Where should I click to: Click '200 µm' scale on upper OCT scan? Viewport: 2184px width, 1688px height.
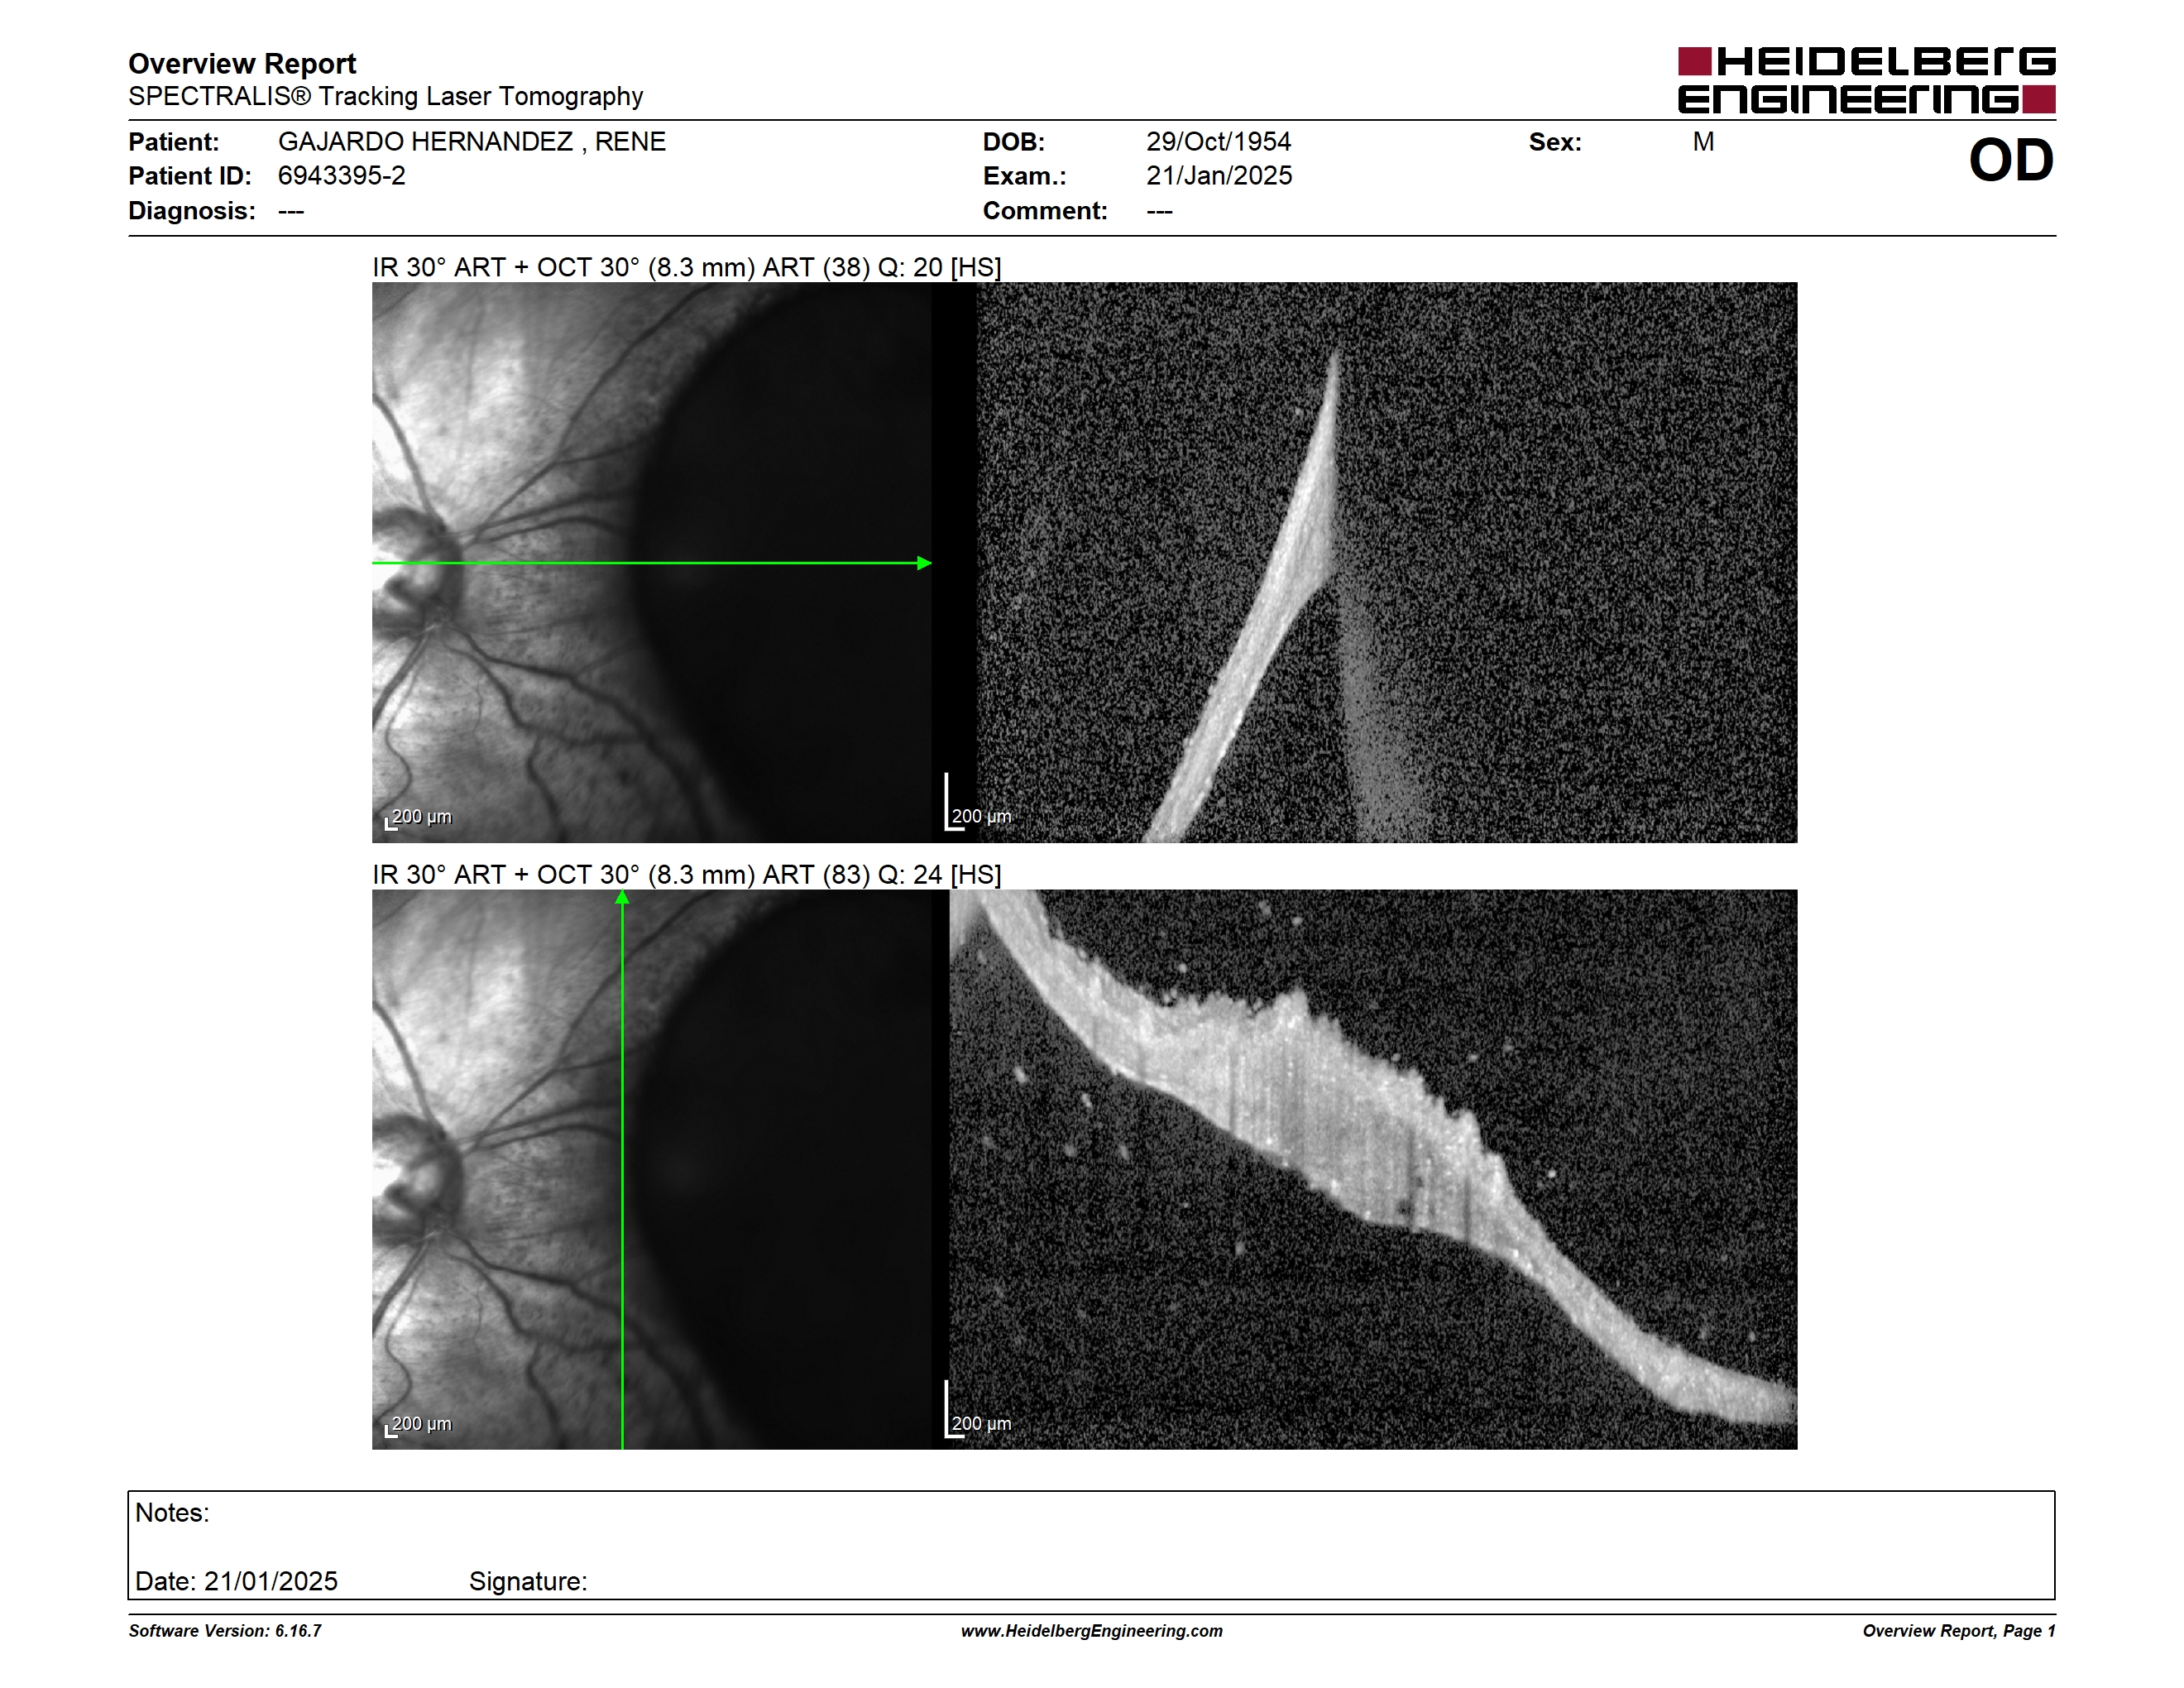tap(978, 815)
